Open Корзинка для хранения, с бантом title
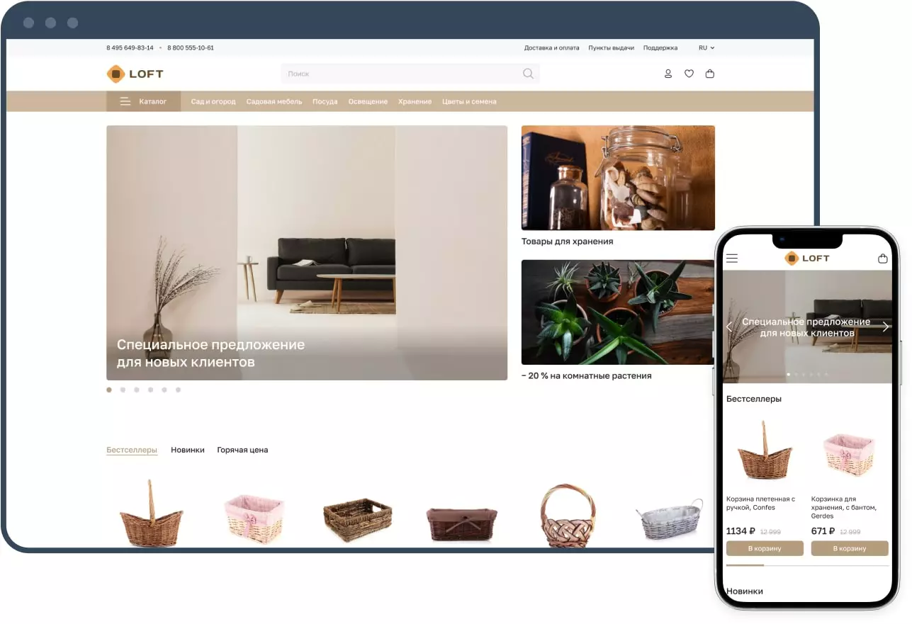The width and height of the screenshot is (912, 624). pyautogui.click(x=845, y=508)
